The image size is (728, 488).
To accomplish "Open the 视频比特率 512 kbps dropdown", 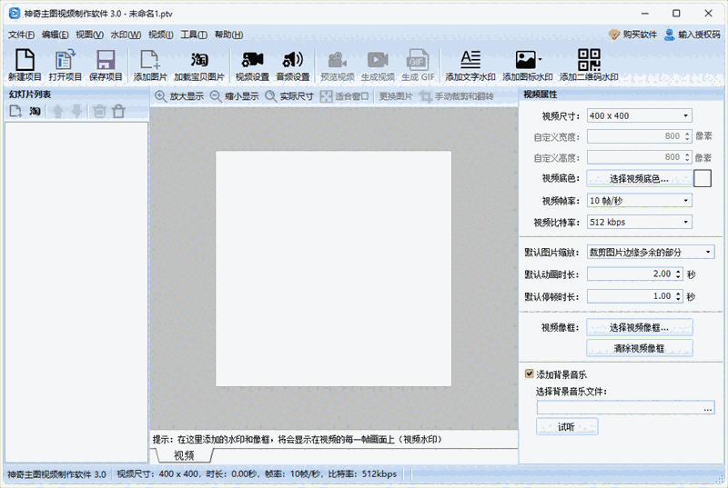I will point(640,222).
